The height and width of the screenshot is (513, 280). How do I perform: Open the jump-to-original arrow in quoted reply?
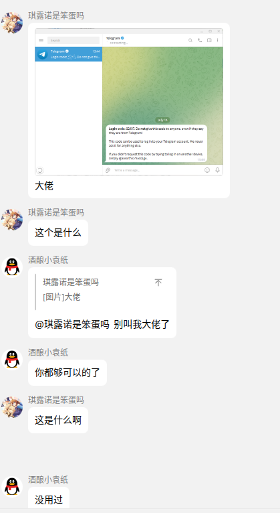[158, 283]
